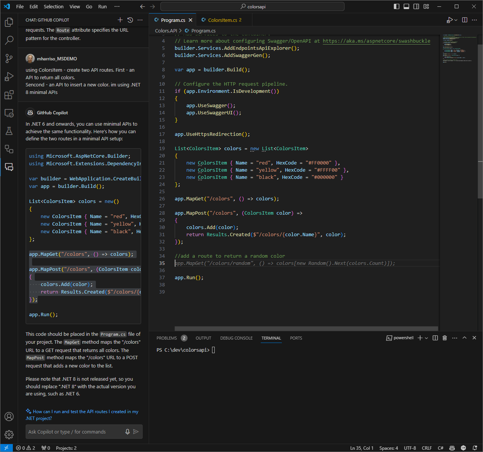Open notifications bell in status bar
Viewport: 483px width, 452px height.
click(x=475, y=448)
